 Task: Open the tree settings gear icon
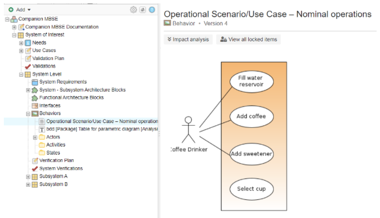133,9
